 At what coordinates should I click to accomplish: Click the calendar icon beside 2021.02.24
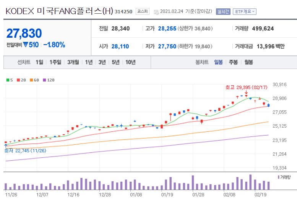156,12
